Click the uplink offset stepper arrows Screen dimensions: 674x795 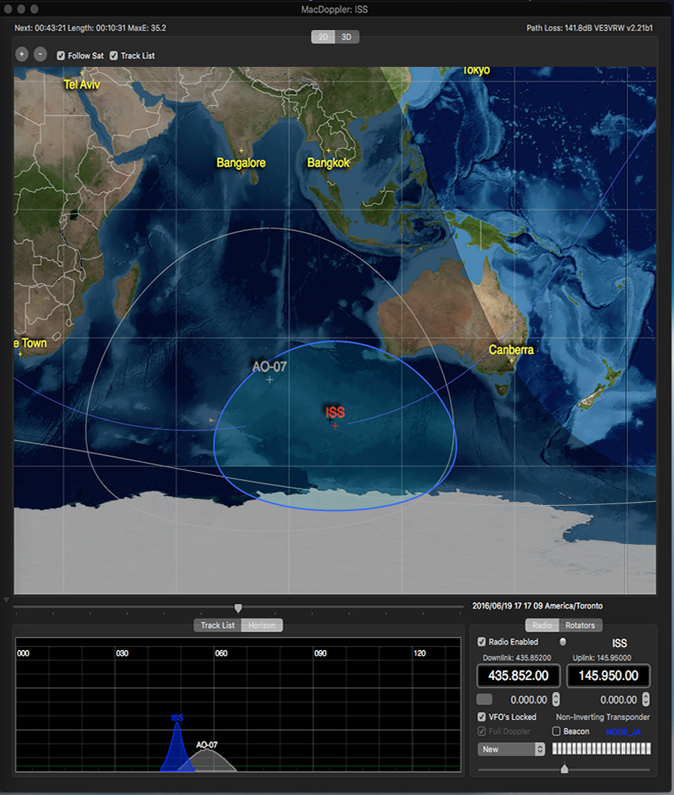click(645, 700)
